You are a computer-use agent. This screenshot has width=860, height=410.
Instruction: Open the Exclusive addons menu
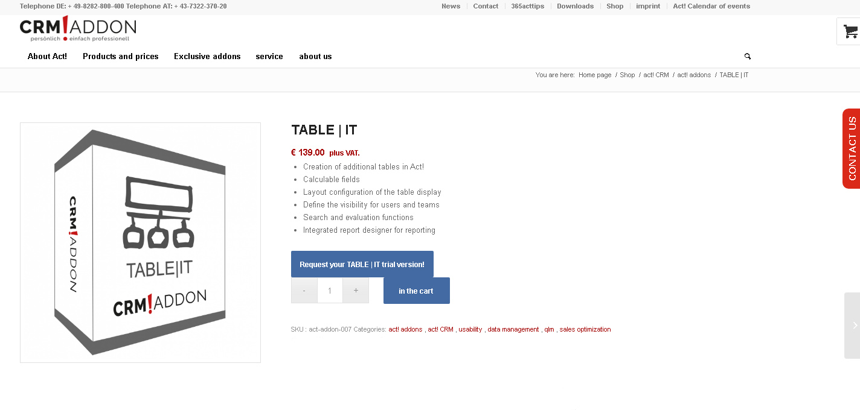pyautogui.click(x=207, y=56)
